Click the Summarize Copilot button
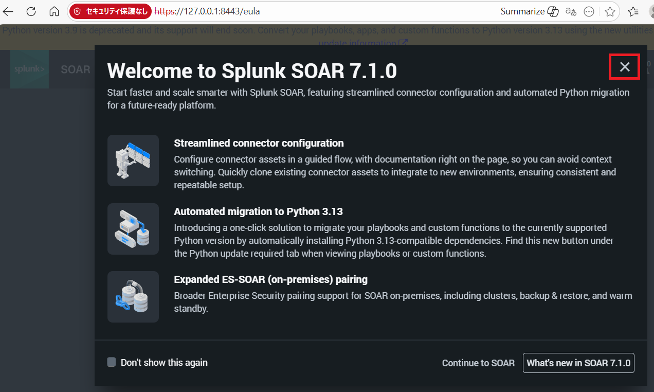The height and width of the screenshot is (392, 654). point(530,11)
